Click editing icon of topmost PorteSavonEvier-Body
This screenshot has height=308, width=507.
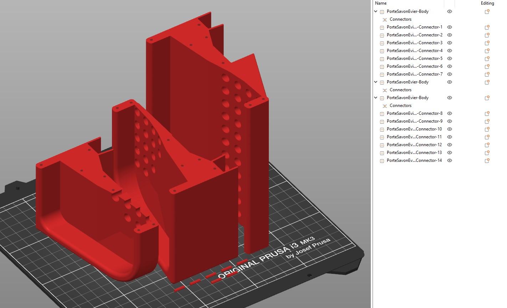pos(487,11)
